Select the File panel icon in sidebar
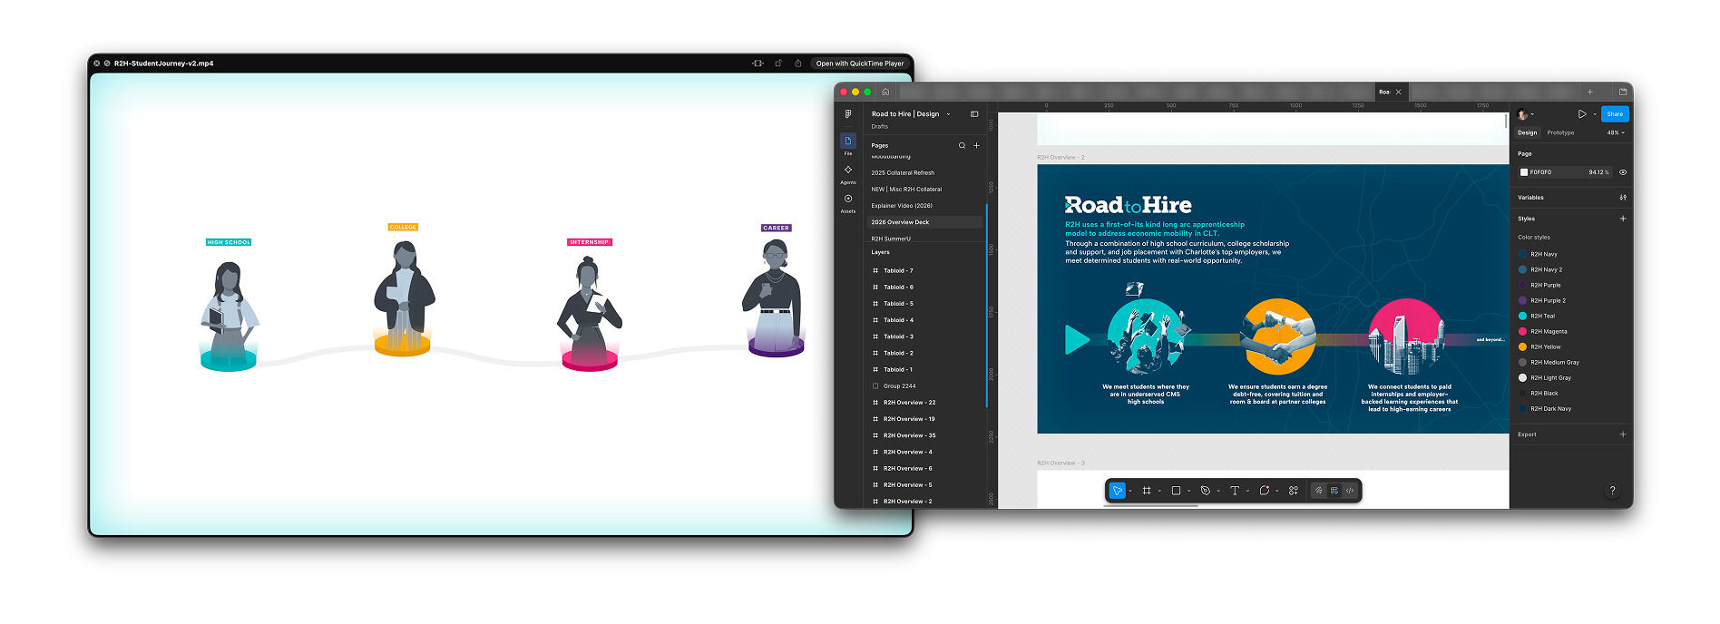 [848, 141]
